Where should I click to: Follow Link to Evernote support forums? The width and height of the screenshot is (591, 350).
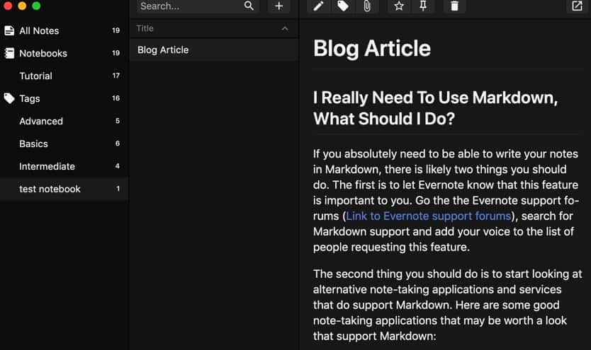click(428, 216)
